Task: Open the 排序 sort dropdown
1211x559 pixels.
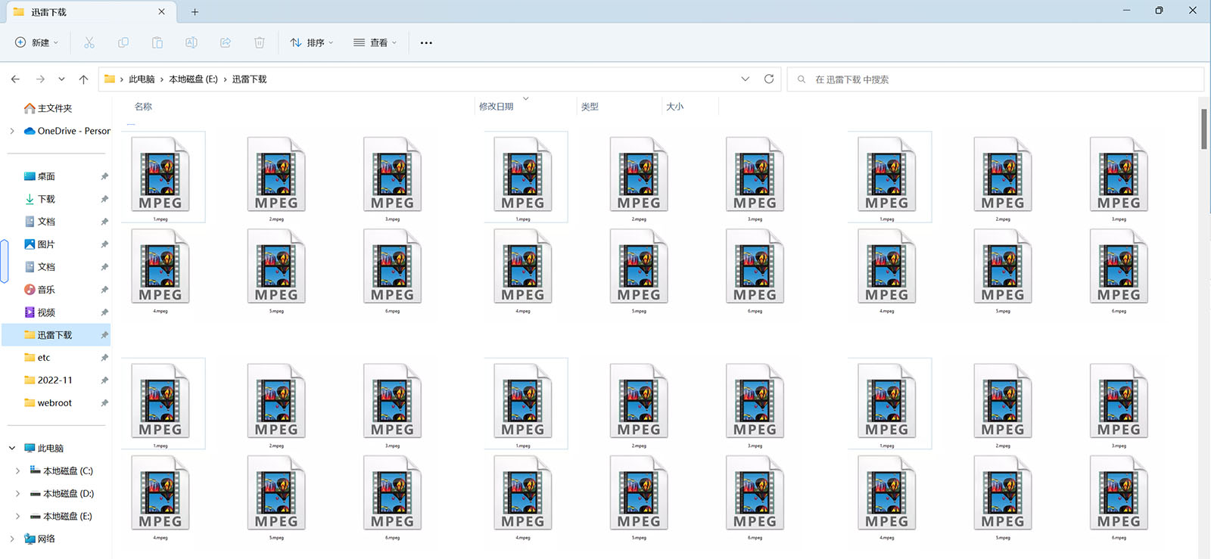Action: (x=312, y=43)
